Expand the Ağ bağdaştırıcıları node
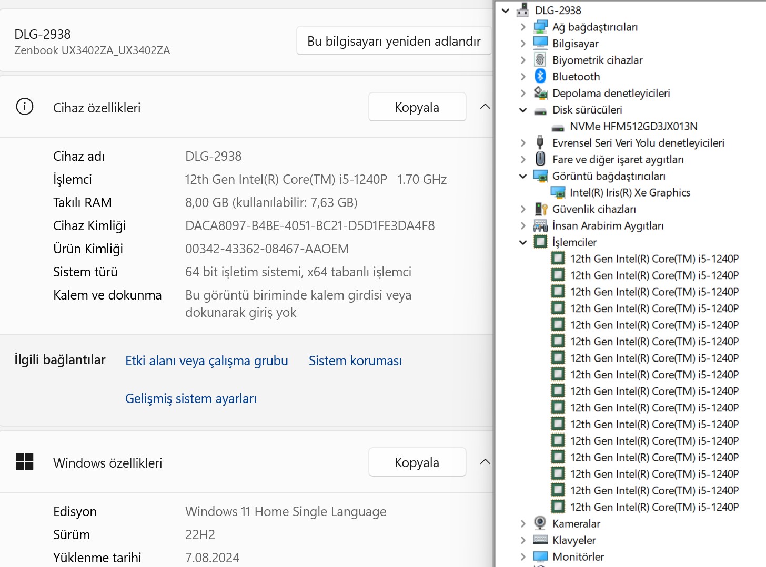Viewport: 766px width, 567px height. point(523,27)
